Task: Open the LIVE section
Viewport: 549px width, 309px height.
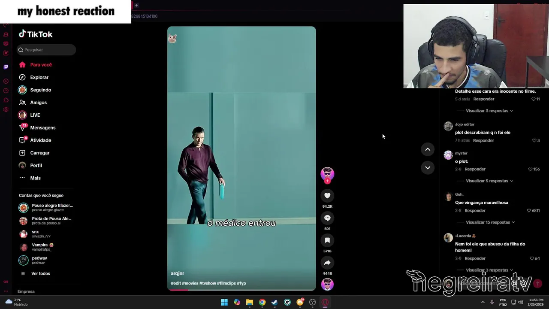Action: tap(29, 115)
